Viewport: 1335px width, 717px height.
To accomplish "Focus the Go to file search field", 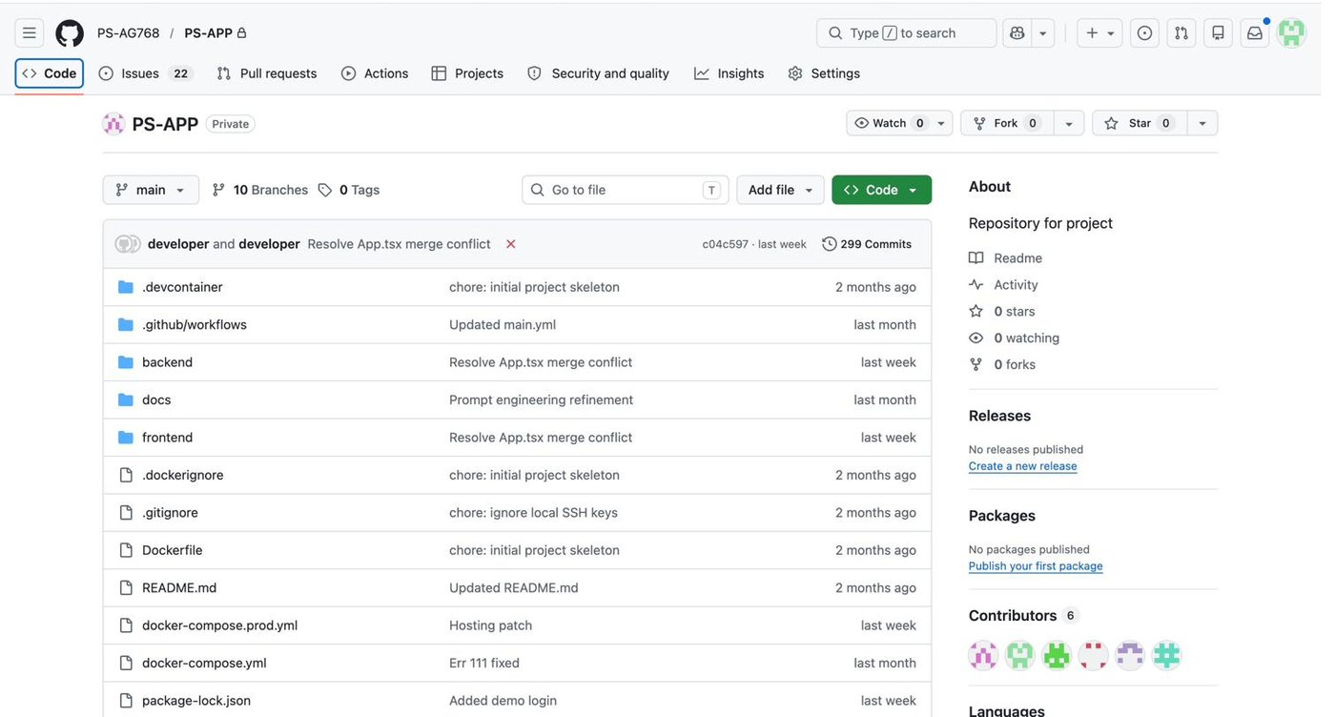I will pos(626,190).
